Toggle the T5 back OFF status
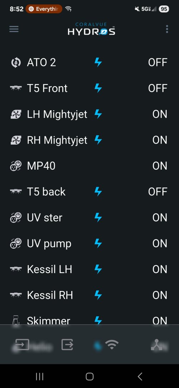Screen dimensions: 179x388 158,192
